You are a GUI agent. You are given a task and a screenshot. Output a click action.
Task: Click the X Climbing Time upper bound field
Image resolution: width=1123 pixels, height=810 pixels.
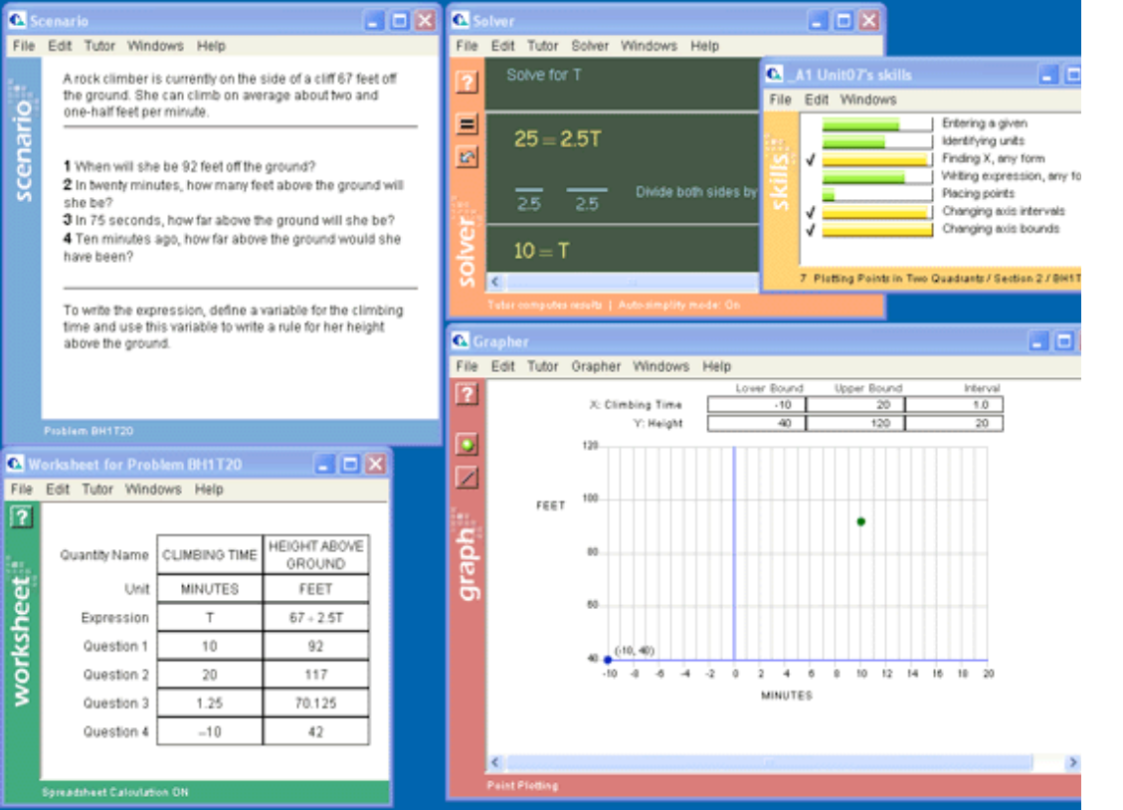click(x=855, y=405)
